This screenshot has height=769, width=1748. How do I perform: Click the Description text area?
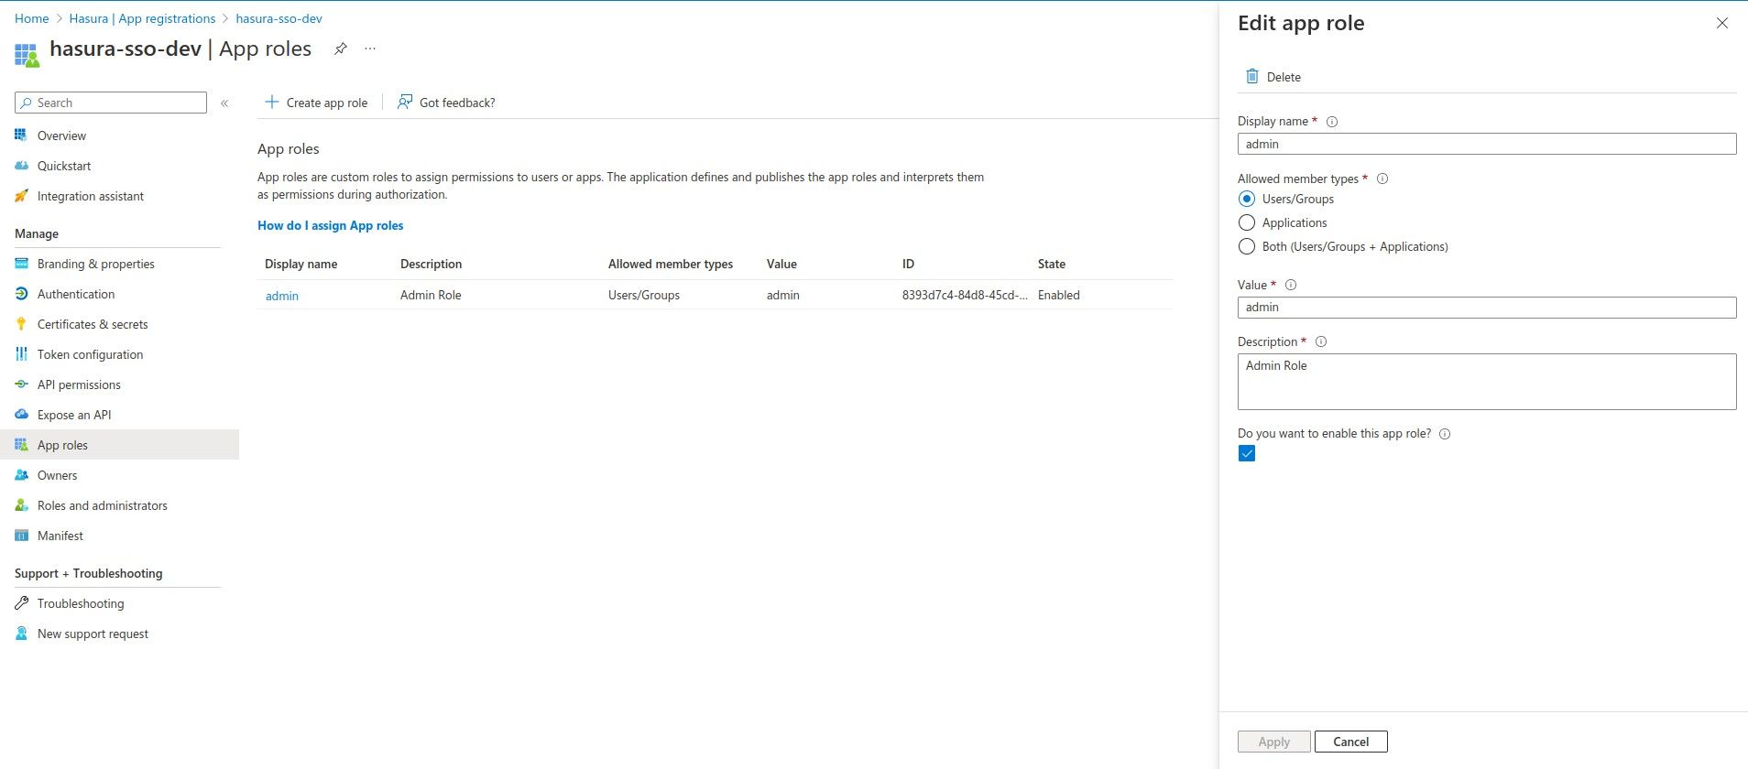(x=1487, y=382)
